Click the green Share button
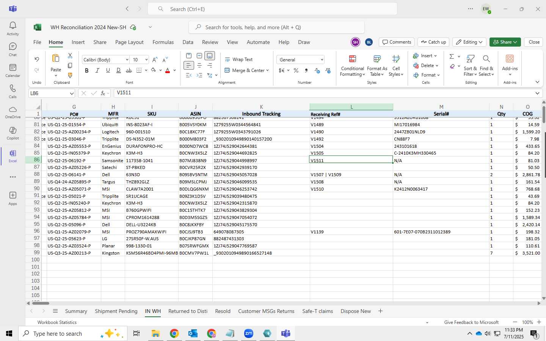Image resolution: width=546 pixels, height=341 pixels. [505, 42]
